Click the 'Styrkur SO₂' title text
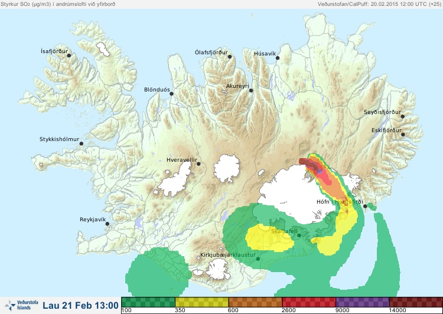 point(57,4)
